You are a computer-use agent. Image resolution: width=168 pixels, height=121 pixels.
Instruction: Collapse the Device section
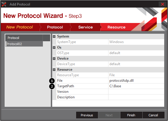pos(54,58)
